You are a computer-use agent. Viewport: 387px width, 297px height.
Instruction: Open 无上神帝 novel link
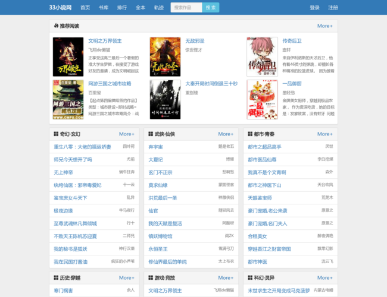pyautogui.click(x=64, y=172)
